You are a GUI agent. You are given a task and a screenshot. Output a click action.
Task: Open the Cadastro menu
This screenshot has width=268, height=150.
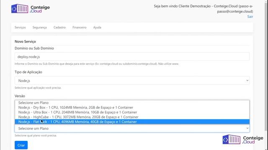(x=59, y=27)
